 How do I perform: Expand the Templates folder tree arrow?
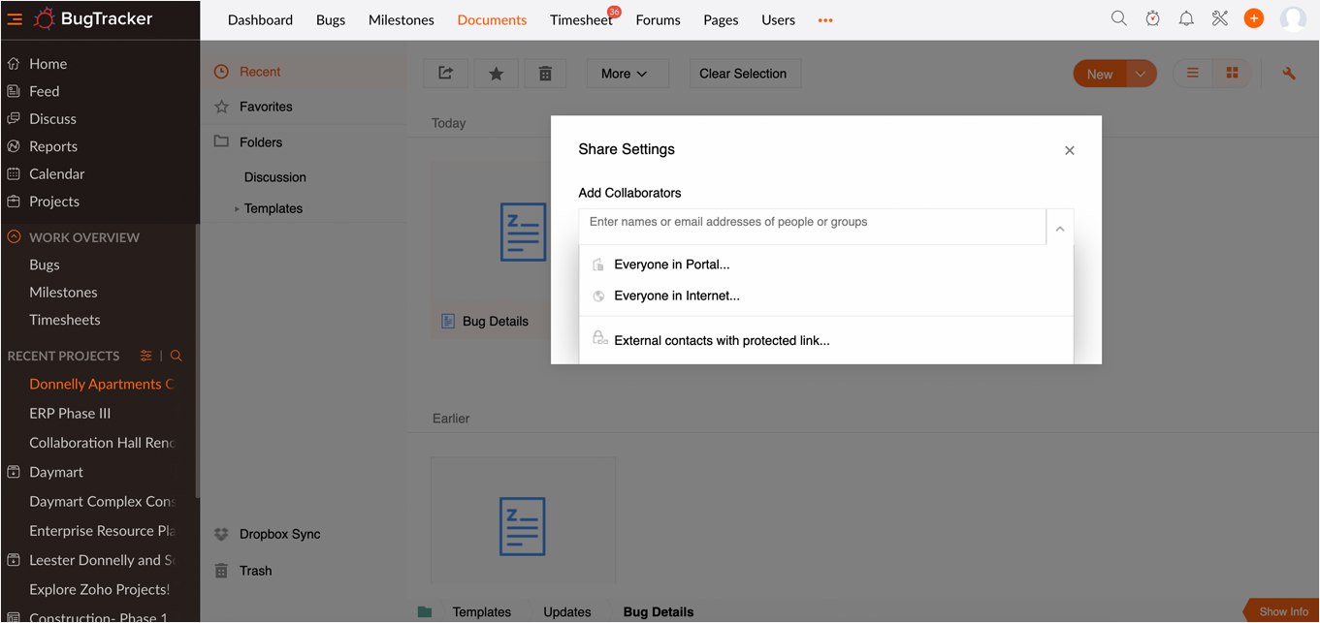click(x=237, y=209)
